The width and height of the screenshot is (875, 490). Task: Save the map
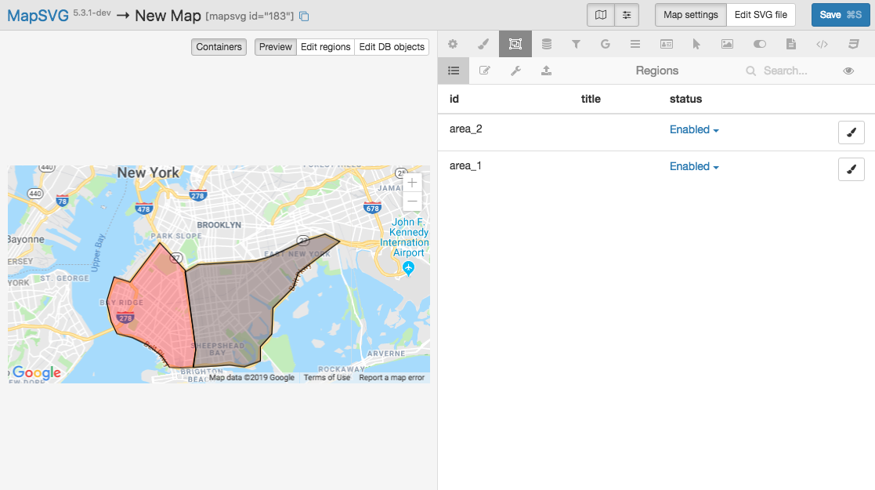tap(841, 15)
